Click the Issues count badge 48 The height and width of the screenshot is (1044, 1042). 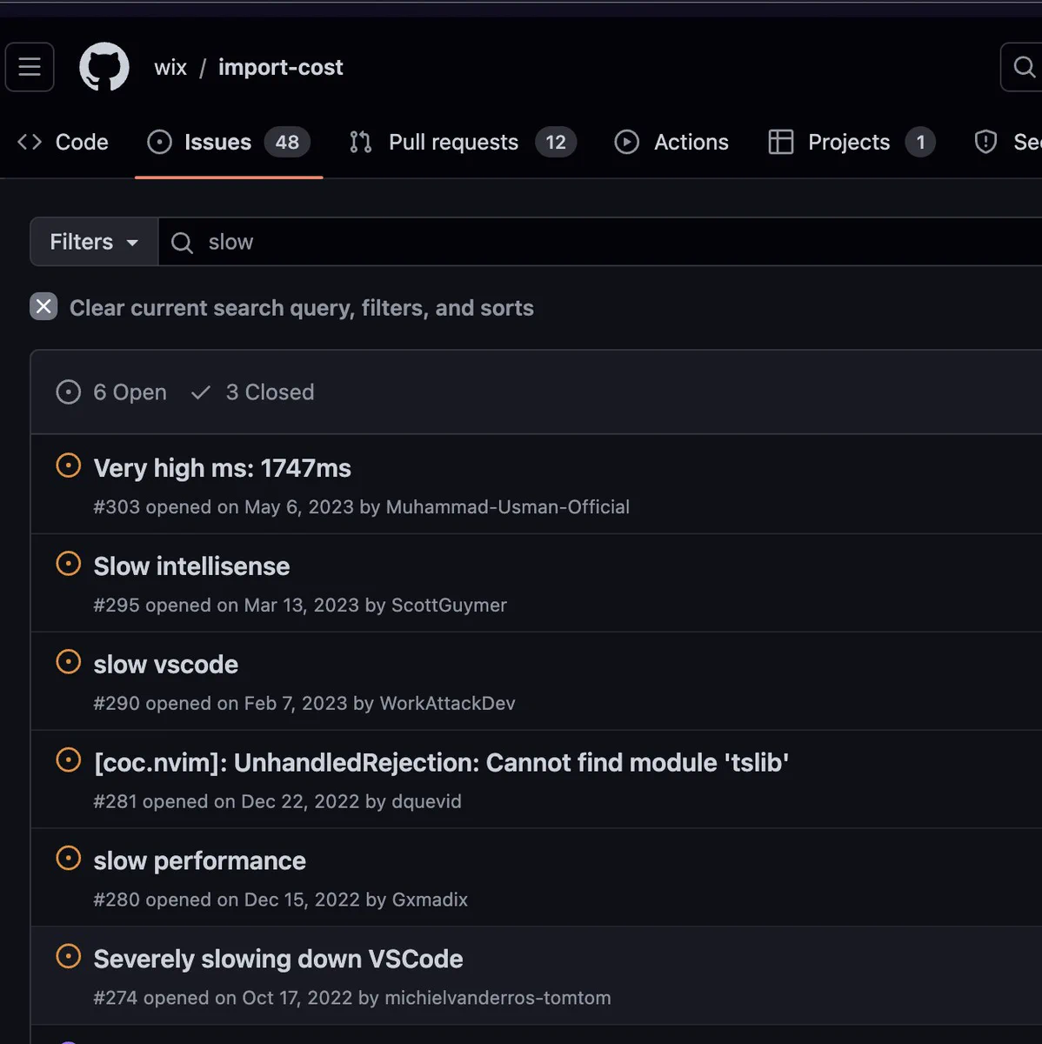tap(287, 142)
